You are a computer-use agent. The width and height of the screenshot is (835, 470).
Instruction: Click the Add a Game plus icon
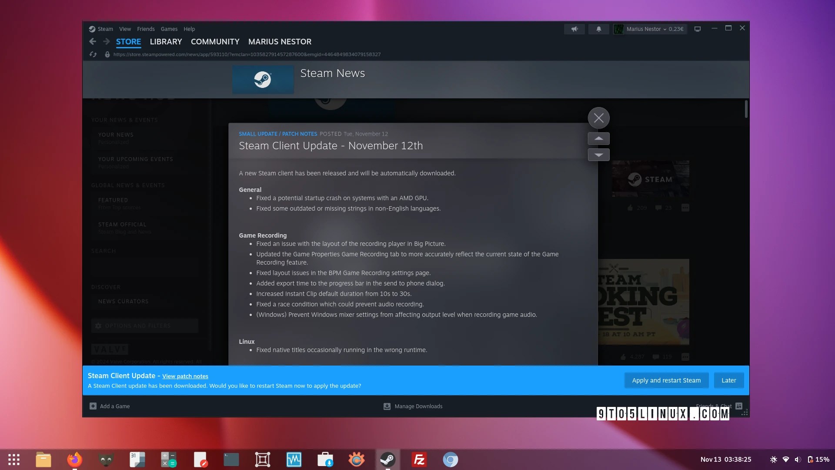click(93, 406)
